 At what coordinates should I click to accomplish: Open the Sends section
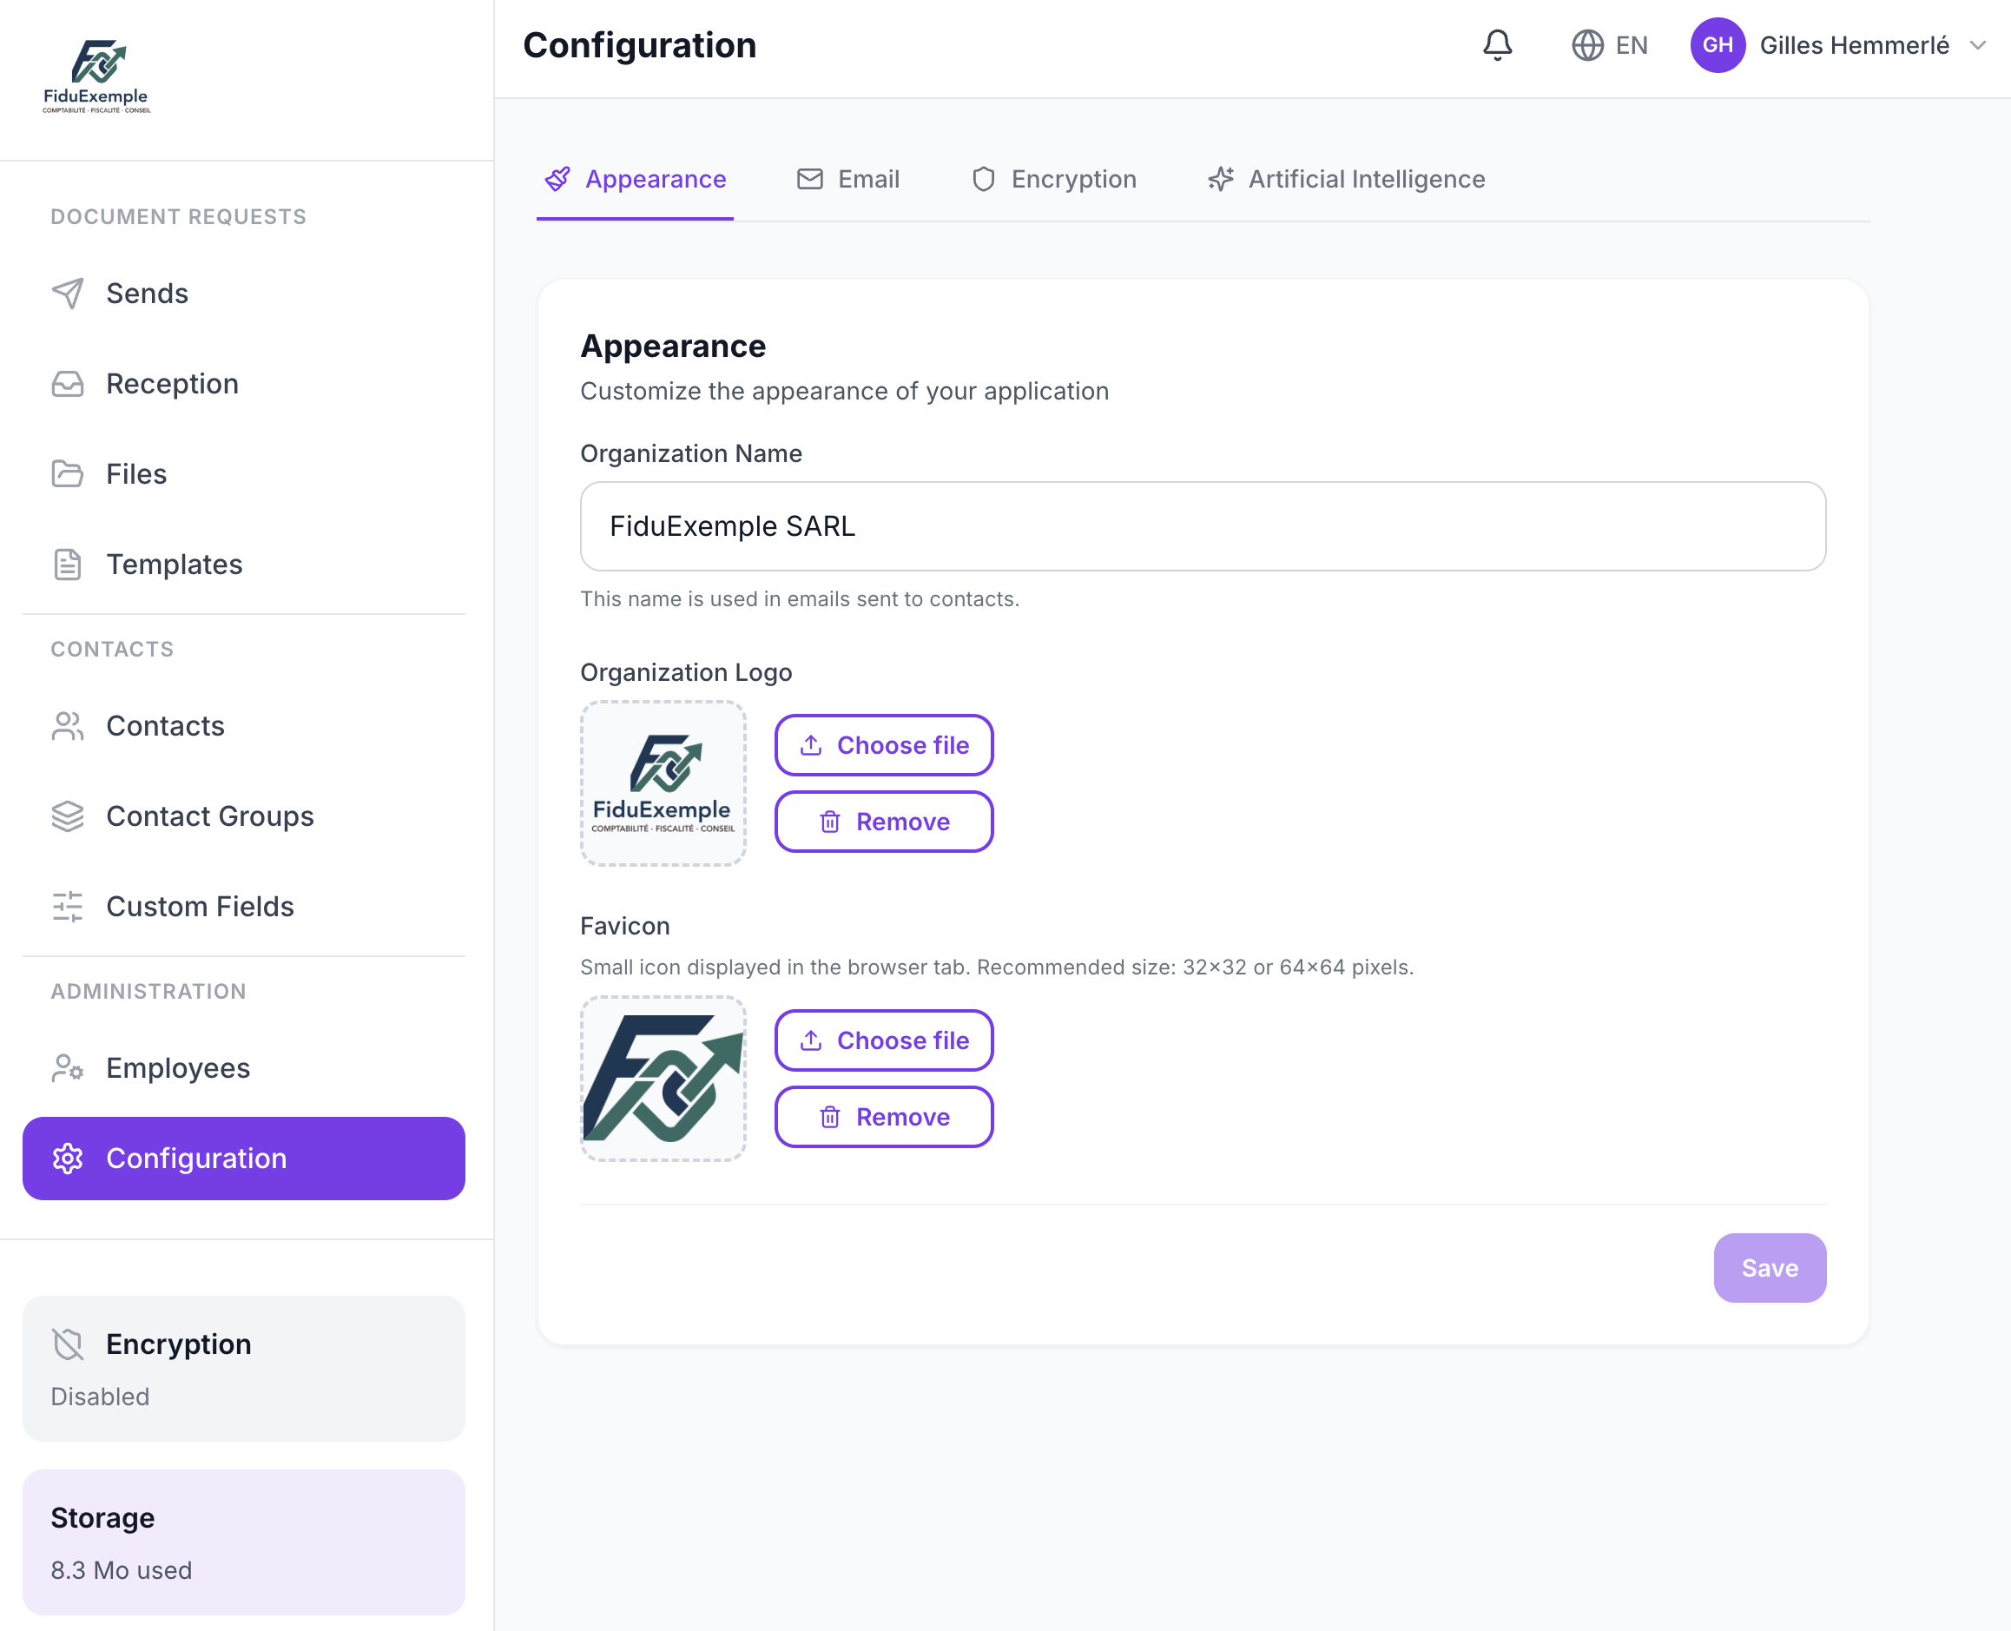(66, 294)
